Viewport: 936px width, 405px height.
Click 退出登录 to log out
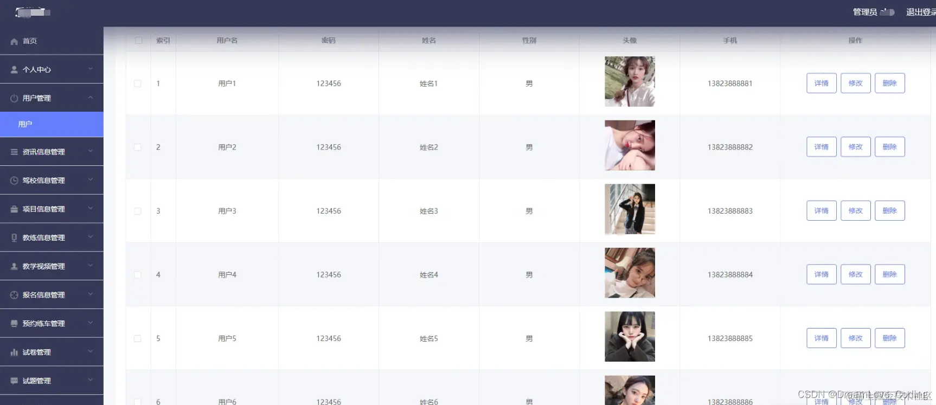coord(921,12)
